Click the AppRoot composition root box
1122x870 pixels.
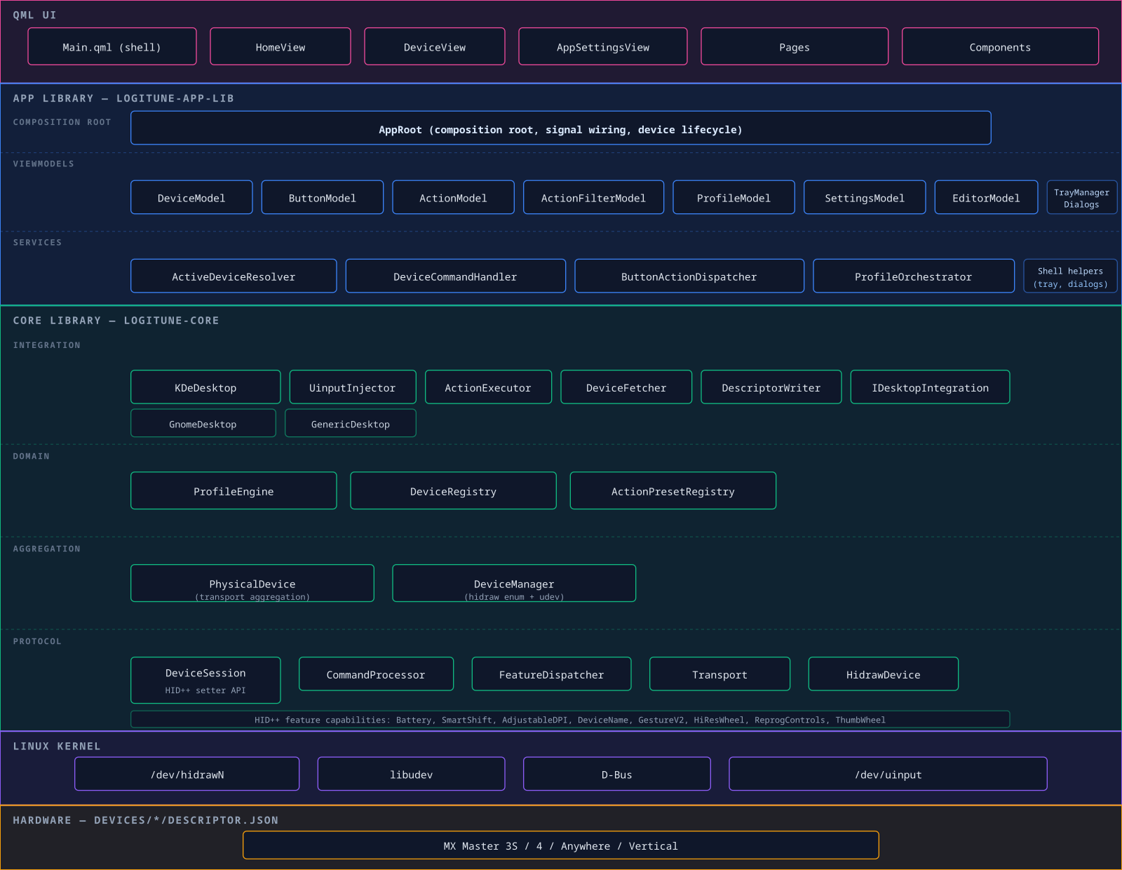[561, 128]
